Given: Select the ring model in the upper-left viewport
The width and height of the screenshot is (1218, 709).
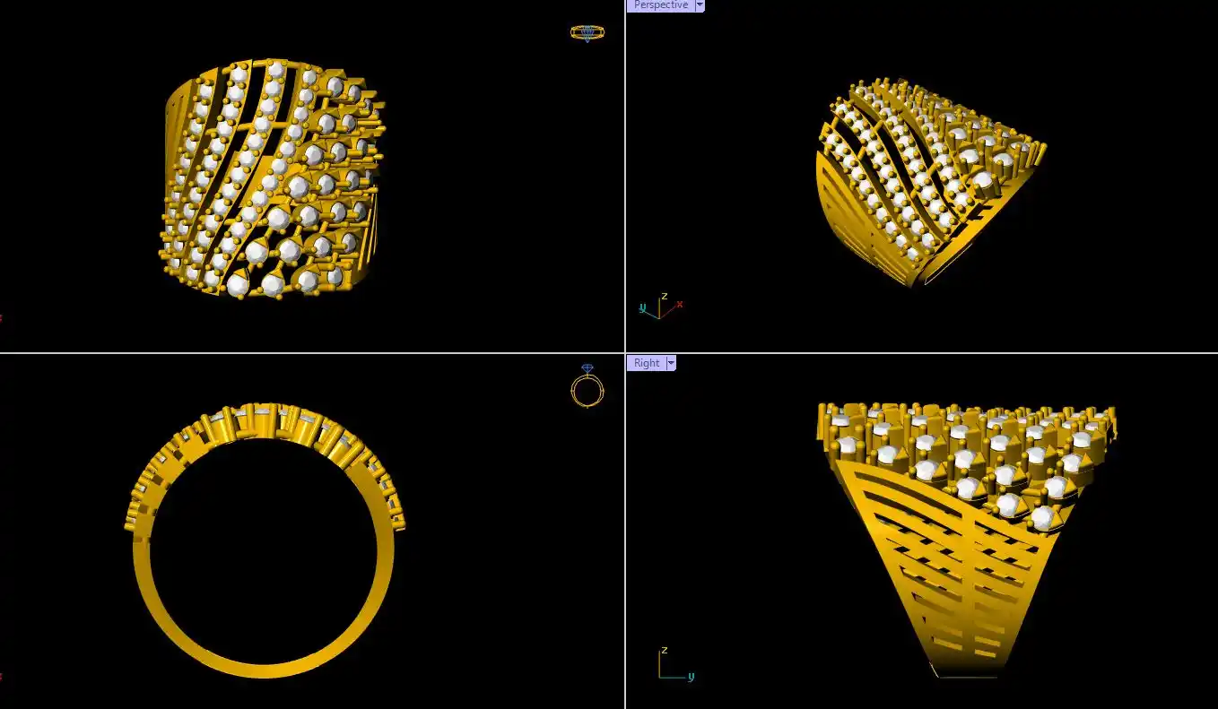Looking at the screenshot, I should (x=274, y=179).
